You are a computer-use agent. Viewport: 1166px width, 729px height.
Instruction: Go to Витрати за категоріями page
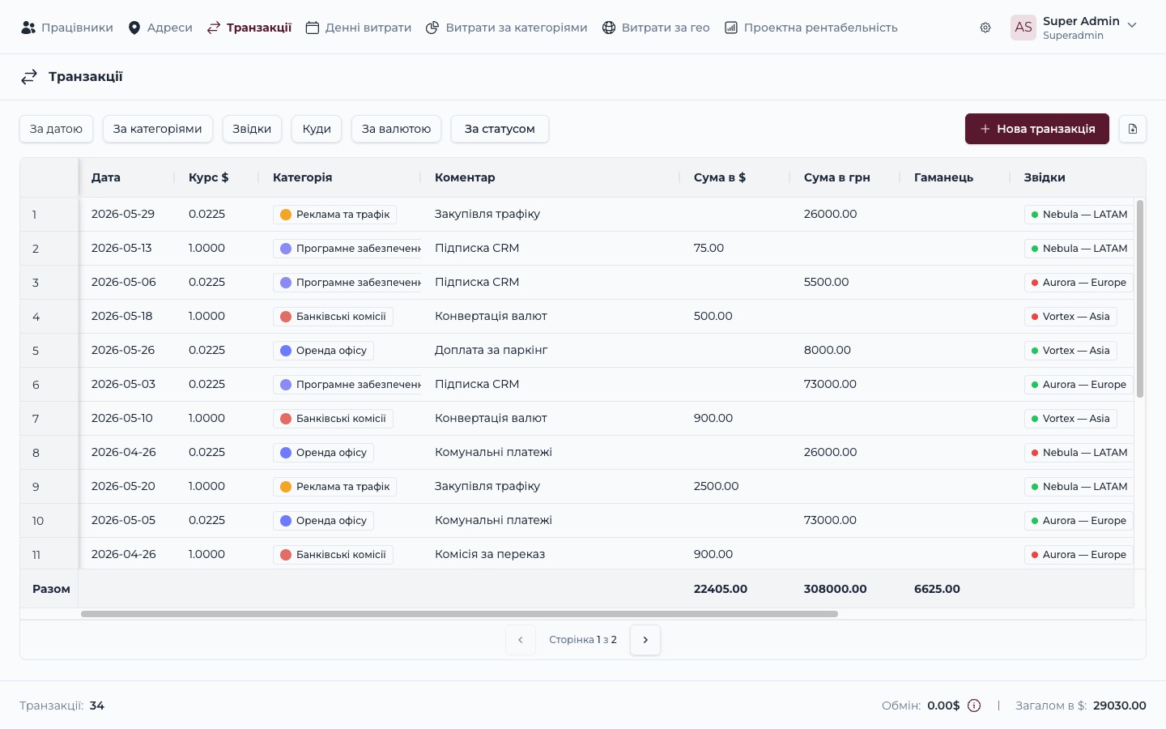click(507, 28)
